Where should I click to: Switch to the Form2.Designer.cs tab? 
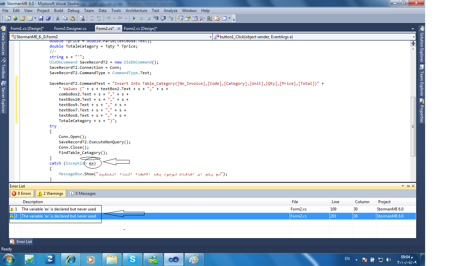(x=70, y=29)
